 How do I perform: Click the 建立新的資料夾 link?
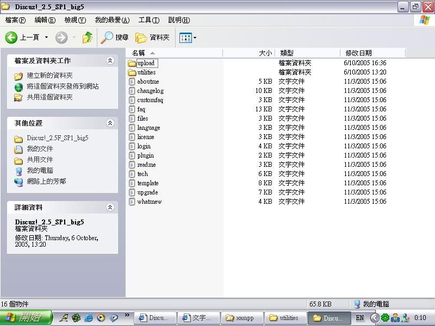pos(49,76)
